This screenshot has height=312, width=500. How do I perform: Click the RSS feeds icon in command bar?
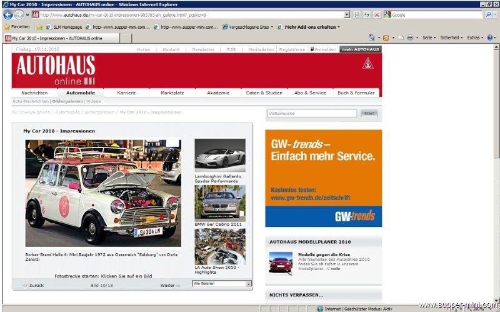click(x=386, y=38)
